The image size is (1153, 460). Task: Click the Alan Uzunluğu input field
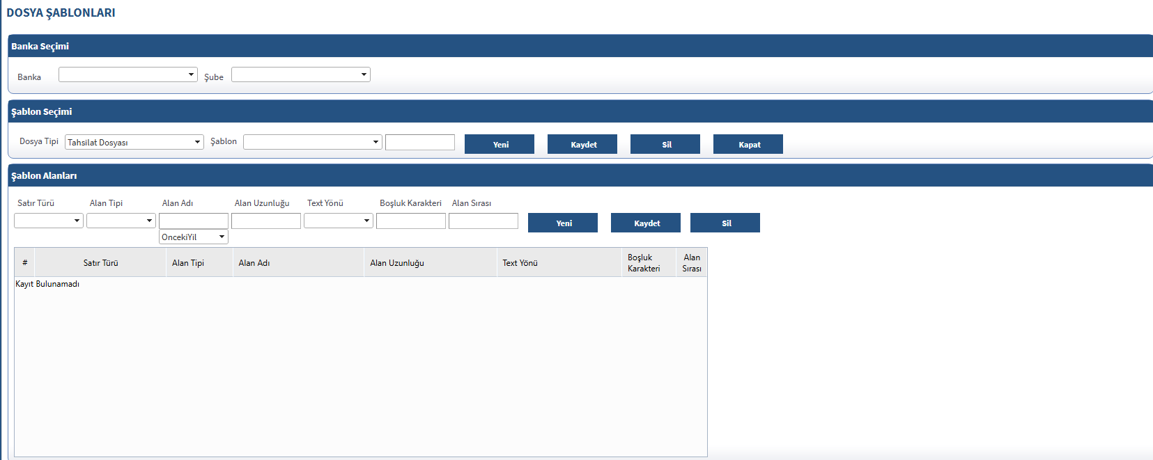[x=265, y=221]
